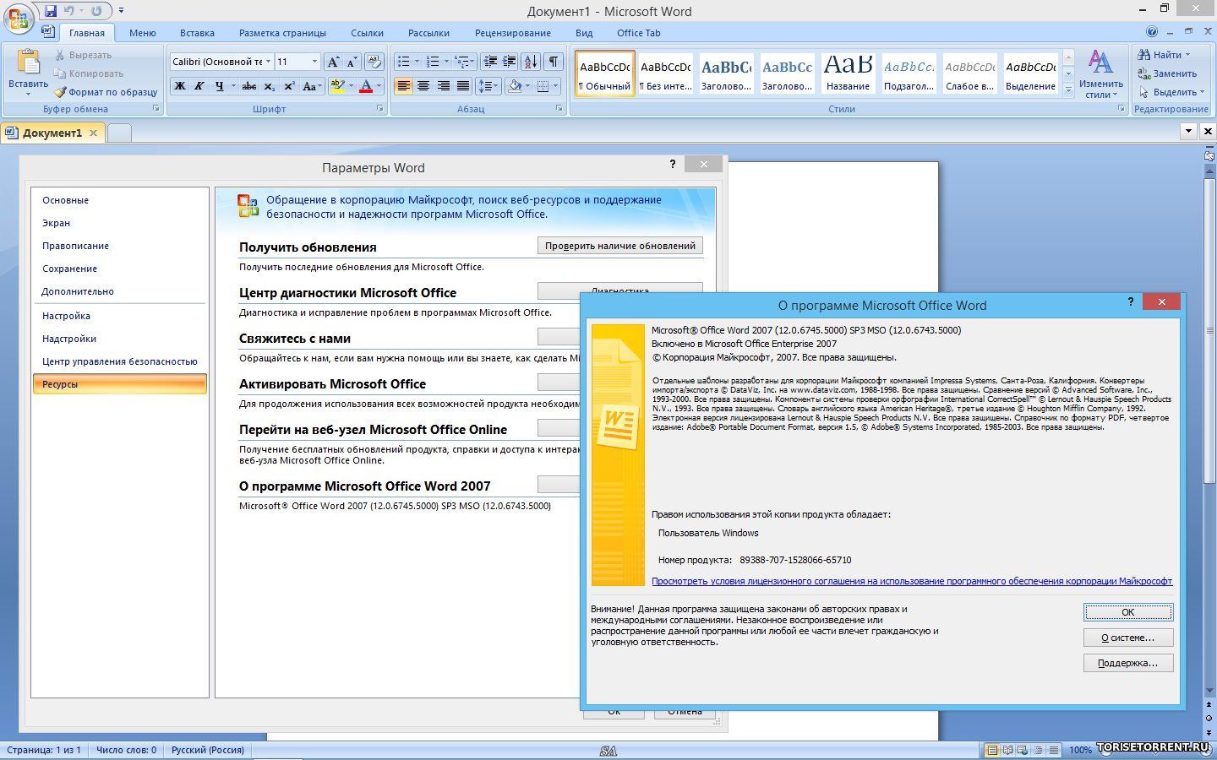Switch to Разметка страницы tab
Viewport: 1217px width, 760px height.
[282, 33]
